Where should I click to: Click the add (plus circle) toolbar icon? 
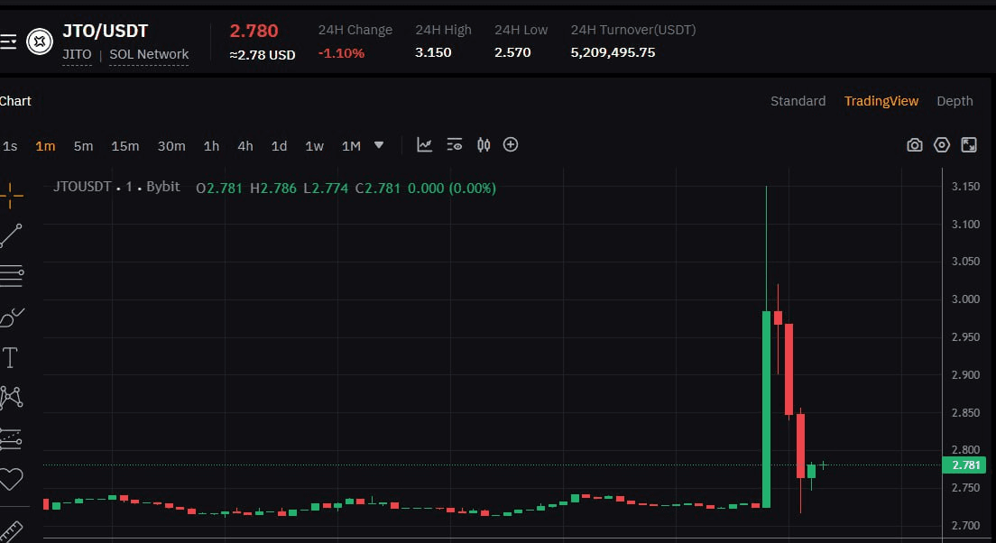tap(511, 145)
